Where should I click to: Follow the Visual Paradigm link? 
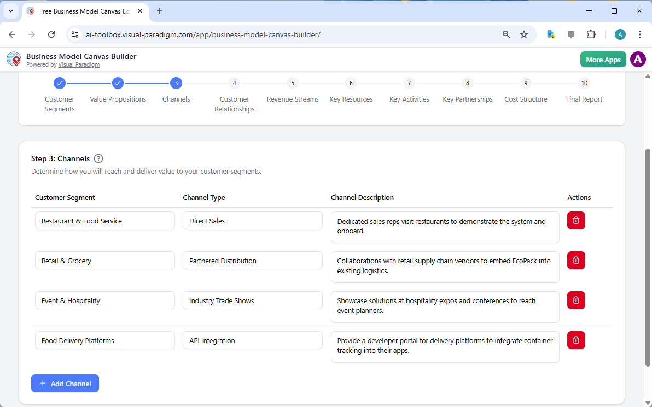(79, 64)
